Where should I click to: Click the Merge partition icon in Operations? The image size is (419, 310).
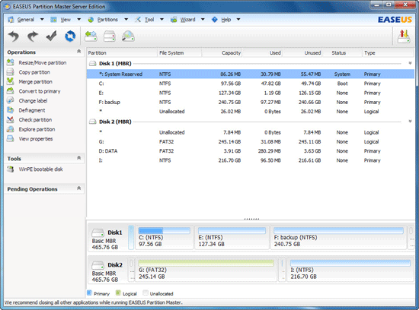tap(10, 81)
